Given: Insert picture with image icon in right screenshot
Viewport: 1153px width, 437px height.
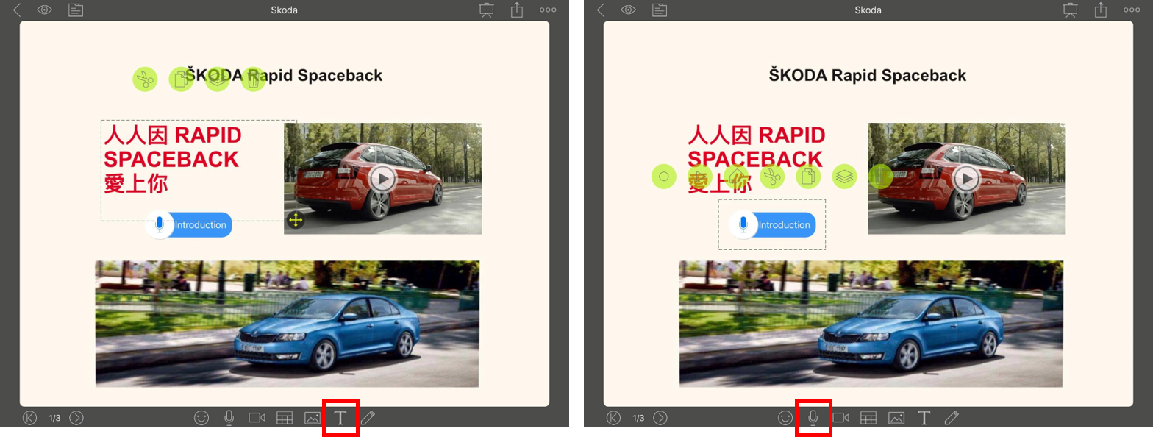Looking at the screenshot, I should point(896,418).
